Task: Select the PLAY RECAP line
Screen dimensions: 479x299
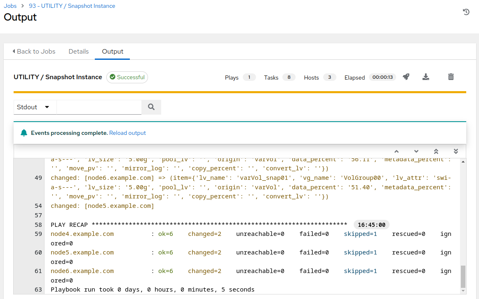Action: (199, 225)
